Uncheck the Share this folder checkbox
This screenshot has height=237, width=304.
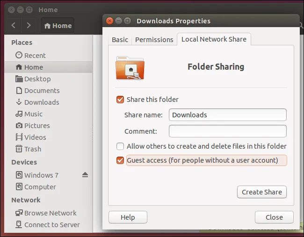(x=120, y=100)
